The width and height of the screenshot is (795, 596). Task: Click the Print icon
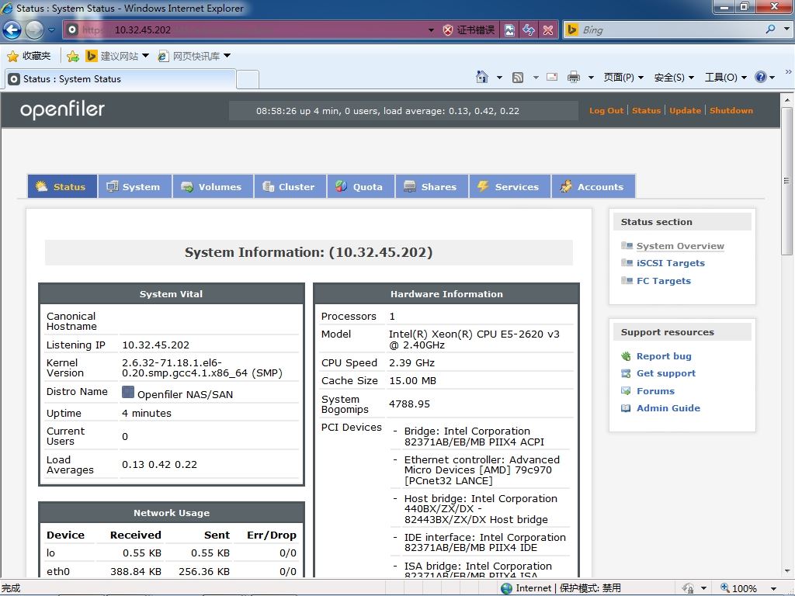click(x=574, y=77)
